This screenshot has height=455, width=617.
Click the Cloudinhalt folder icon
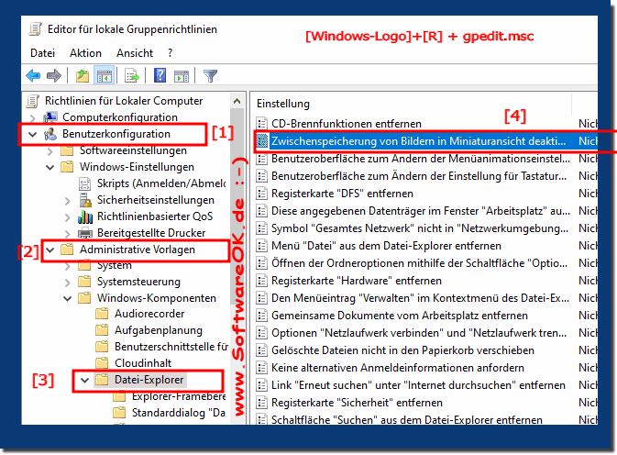tap(102, 363)
